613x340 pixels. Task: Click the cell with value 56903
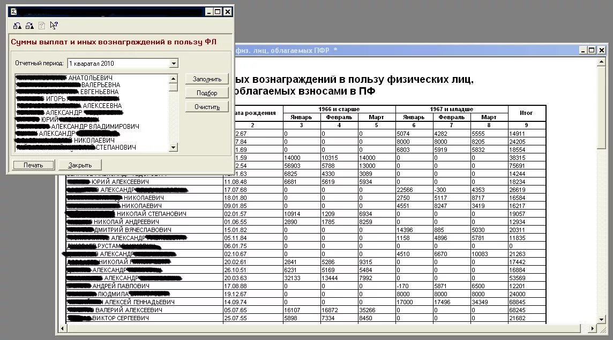[x=302, y=166]
